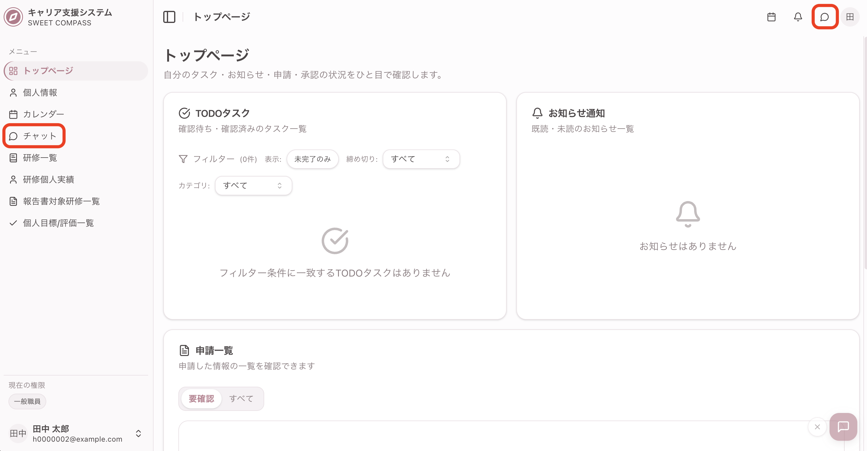Screen dimensions: 867x451
Task: Go to トップページ in sidebar menu
Action: (x=76, y=71)
